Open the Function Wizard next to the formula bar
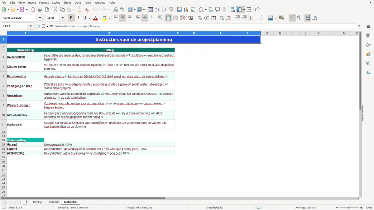The image size is (374, 210). [39, 26]
